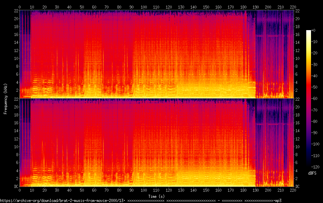Click the "210" tick on the bottom time axis
The width and height of the screenshot is (323, 203).
pyautogui.click(x=281, y=190)
